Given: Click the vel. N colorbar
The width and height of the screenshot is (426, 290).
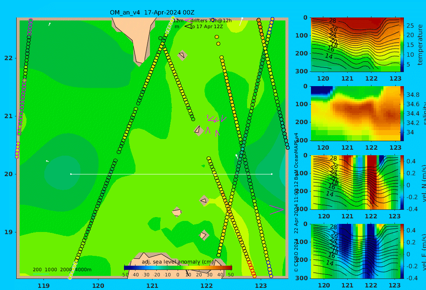Looking at the screenshot, I should pos(402,182).
